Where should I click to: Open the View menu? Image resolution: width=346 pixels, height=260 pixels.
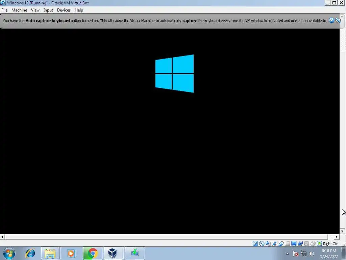(x=35, y=10)
